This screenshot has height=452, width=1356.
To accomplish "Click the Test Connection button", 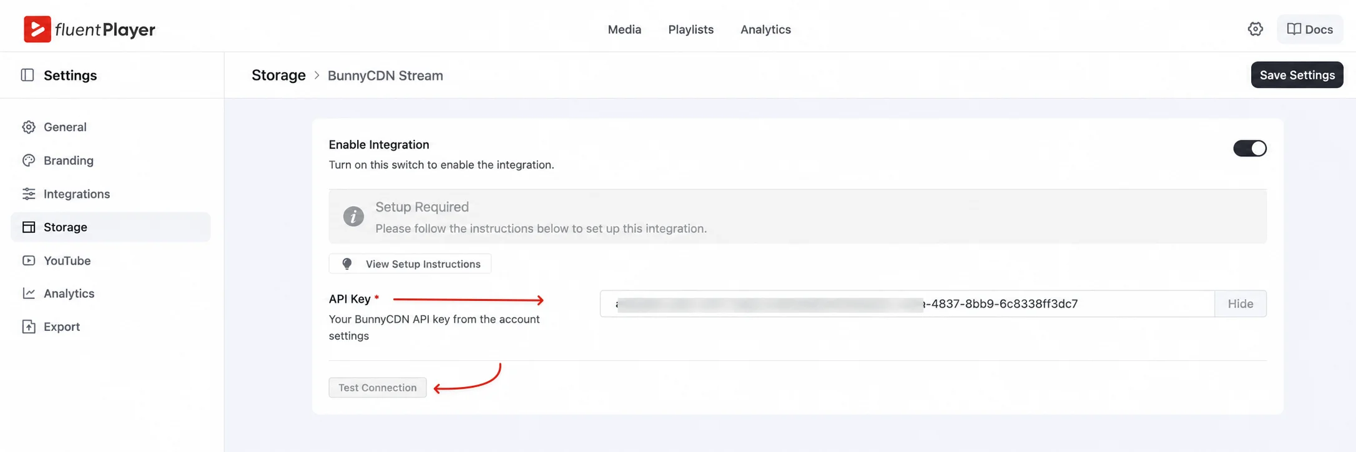I will click(x=378, y=387).
